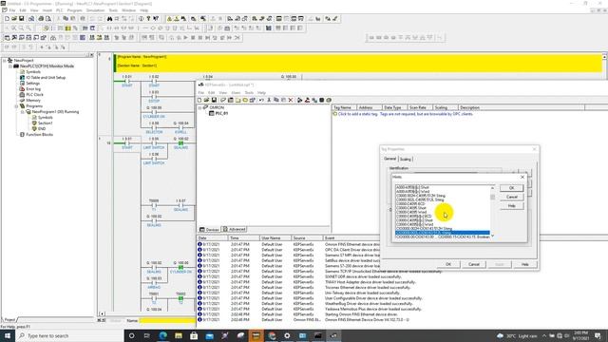The width and height of the screenshot is (608, 342).
Task: Select Settings in project tree
Action: click(32, 84)
